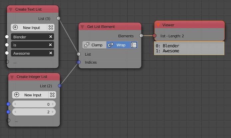Image resolution: width=231 pixels, height=138 pixels.
Task: Click the integer field showing 2
Action: [x=34, y=112]
